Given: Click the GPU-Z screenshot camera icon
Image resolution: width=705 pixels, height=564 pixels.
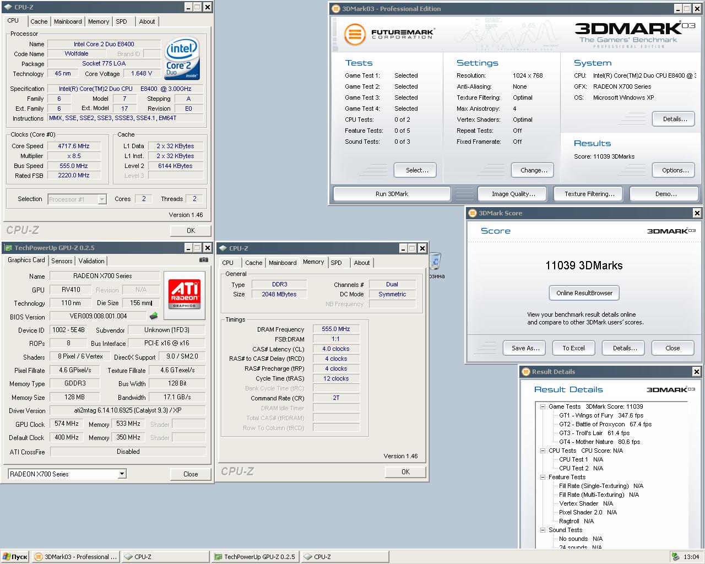Looking at the screenshot, I should click(x=204, y=260).
